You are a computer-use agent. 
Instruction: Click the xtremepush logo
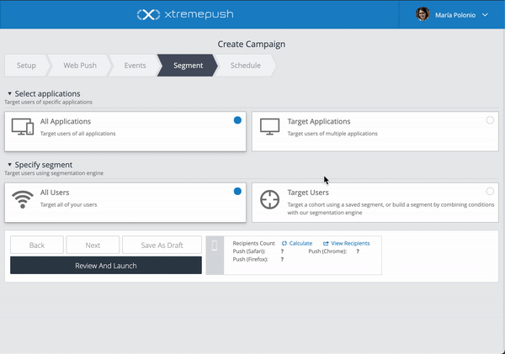(185, 14)
